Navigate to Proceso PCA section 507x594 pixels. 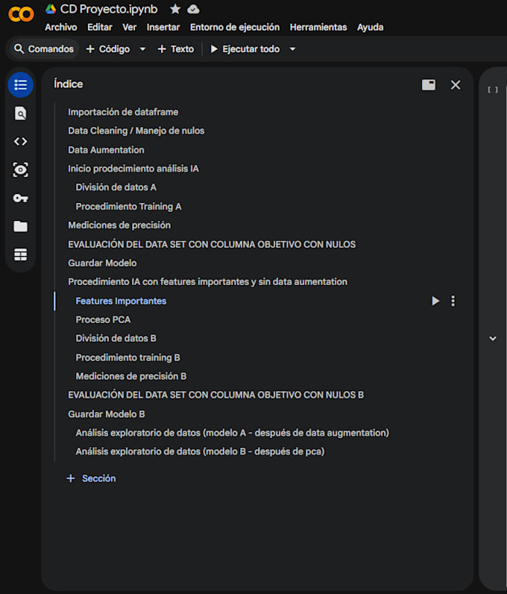coord(103,319)
